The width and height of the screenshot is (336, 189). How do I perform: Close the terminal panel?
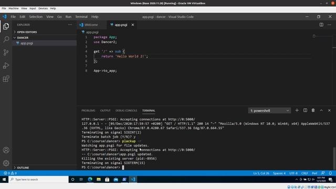[x=329, y=110]
